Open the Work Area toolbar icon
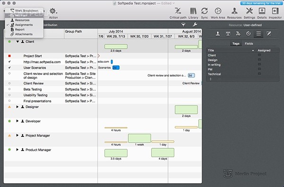 tap(218, 11)
